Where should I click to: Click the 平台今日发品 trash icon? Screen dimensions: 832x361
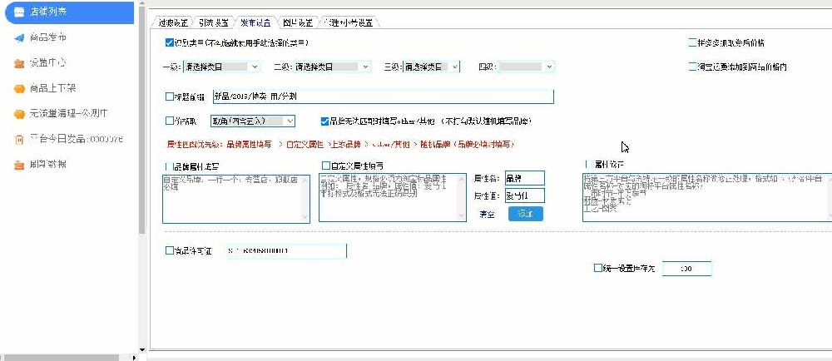click(19, 139)
